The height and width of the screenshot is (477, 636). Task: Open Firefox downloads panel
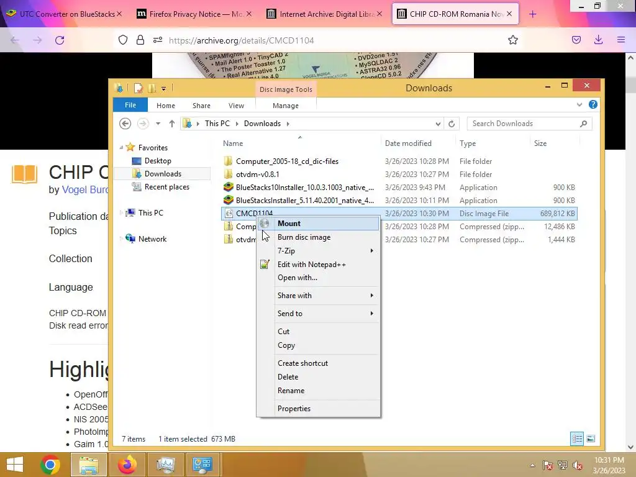(598, 40)
